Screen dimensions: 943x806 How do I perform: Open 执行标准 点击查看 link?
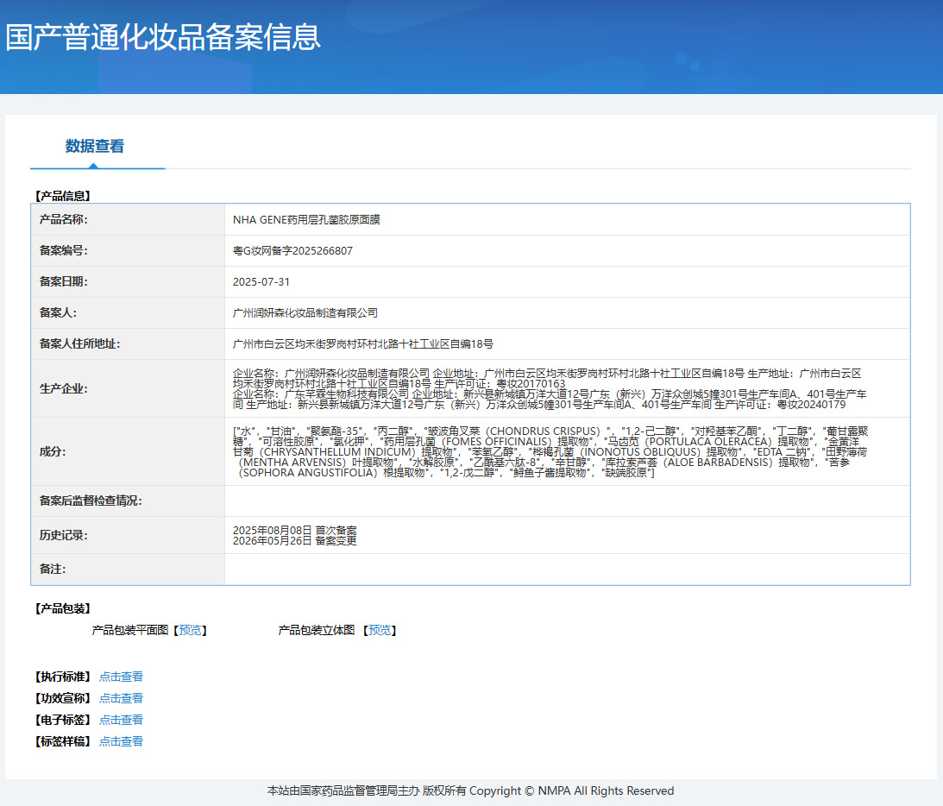click(121, 677)
